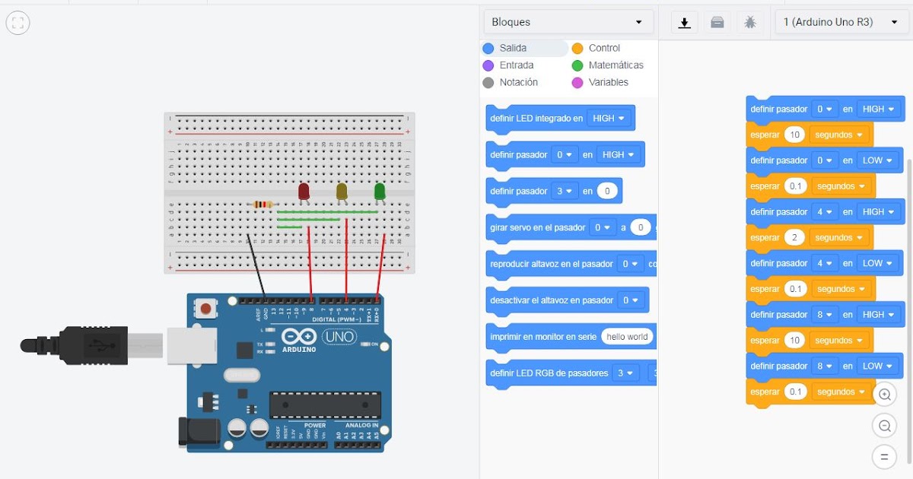The image size is (913, 479).
Task: Click the red LED on the breadboard
Action: [x=304, y=192]
